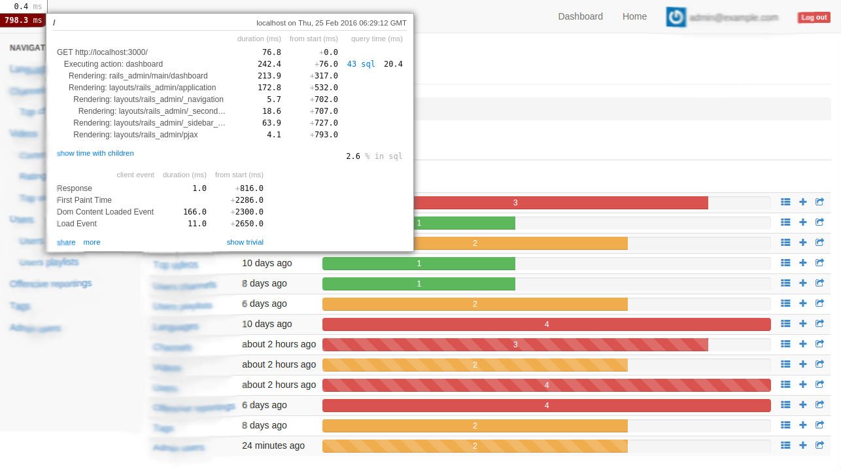Click the red Log out button
Viewport: 841px width, 469px height.
coord(813,17)
